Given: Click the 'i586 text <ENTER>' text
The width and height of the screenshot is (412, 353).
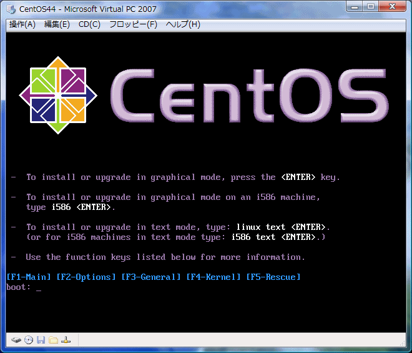Looking at the screenshot, I should [x=273, y=237].
